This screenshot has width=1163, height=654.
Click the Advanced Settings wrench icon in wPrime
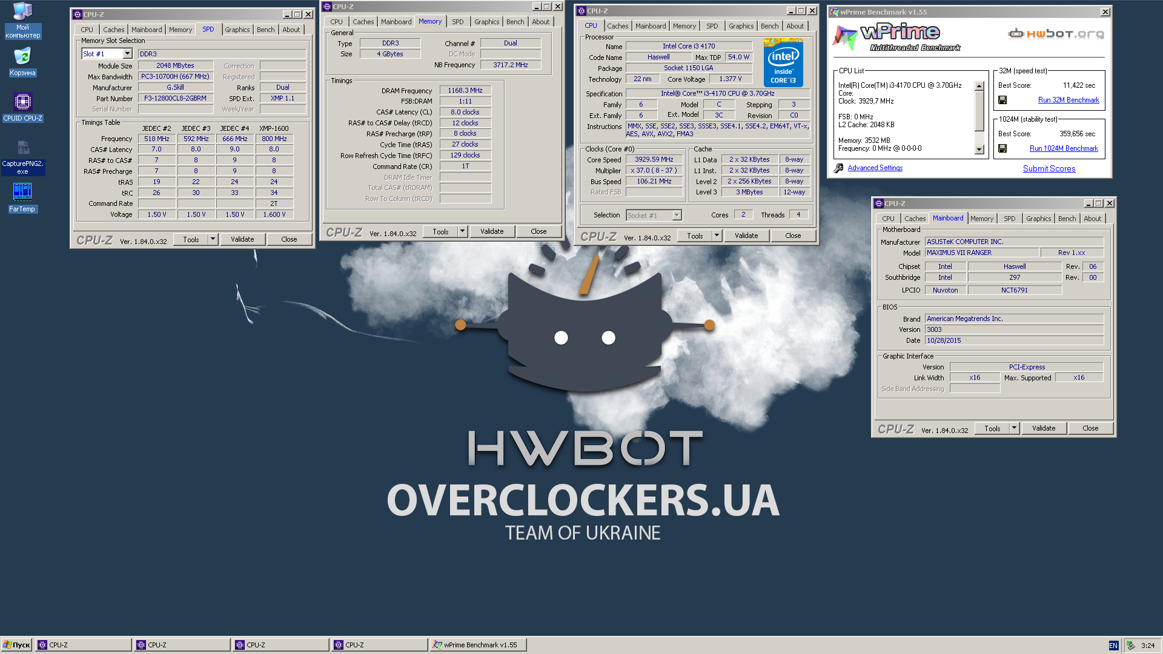tap(838, 168)
